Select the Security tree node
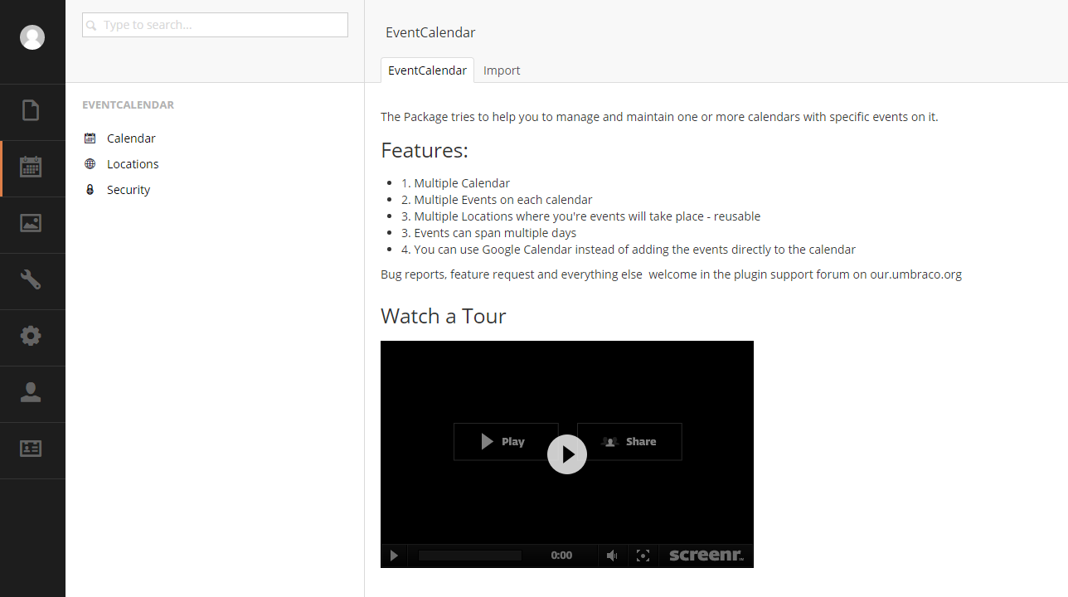Viewport: 1068px width, 597px height. (129, 190)
